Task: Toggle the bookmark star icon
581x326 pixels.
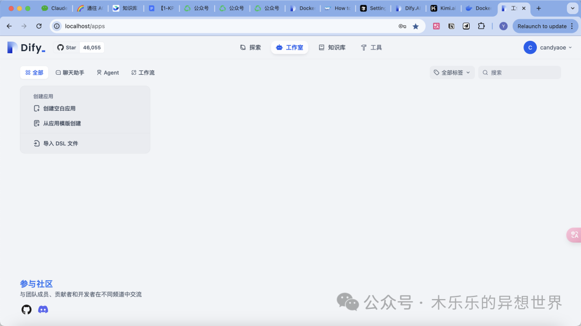Action: pyautogui.click(x=416, y=26)
